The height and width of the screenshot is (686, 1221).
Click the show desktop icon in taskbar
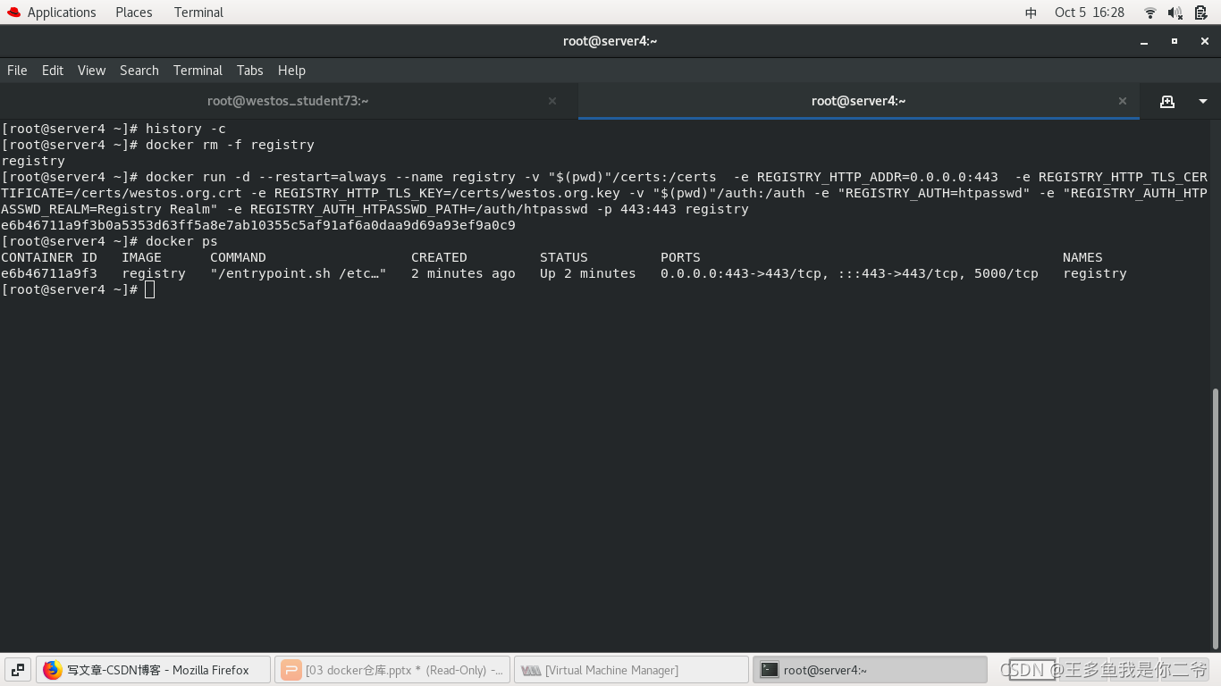18,670
